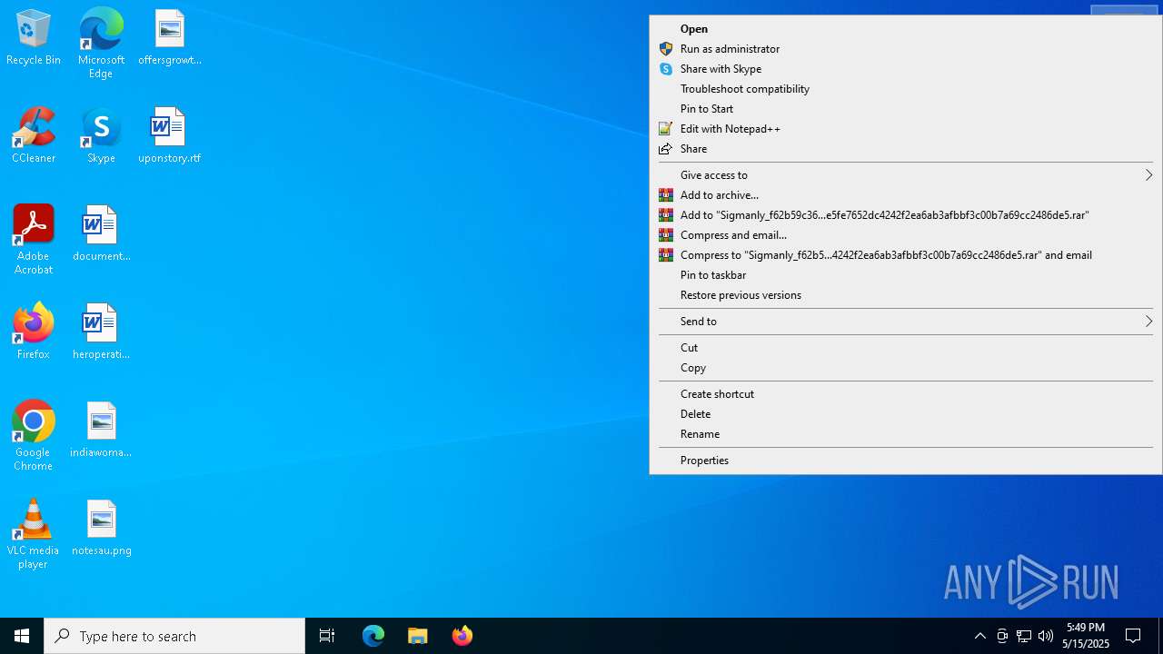This screenshot has height=654, width=1163.
Task: Select the Google Chrome desktop shortcut
Action: pyautogui.click(x=34, y=436)
